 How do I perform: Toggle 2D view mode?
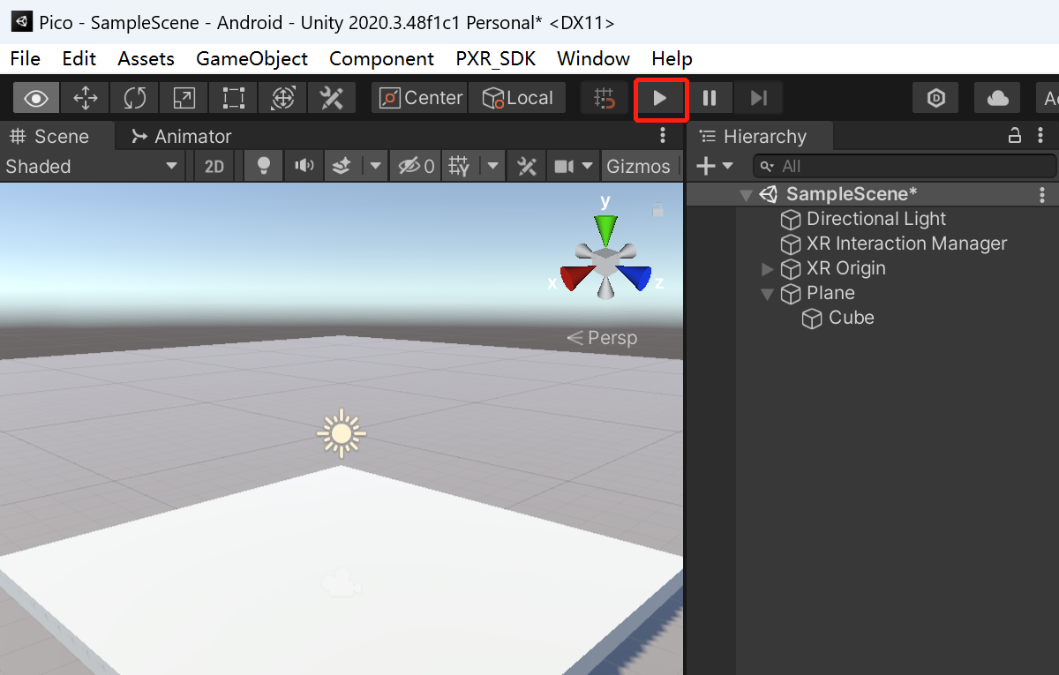pyautogui.click(x=214, y=166)
